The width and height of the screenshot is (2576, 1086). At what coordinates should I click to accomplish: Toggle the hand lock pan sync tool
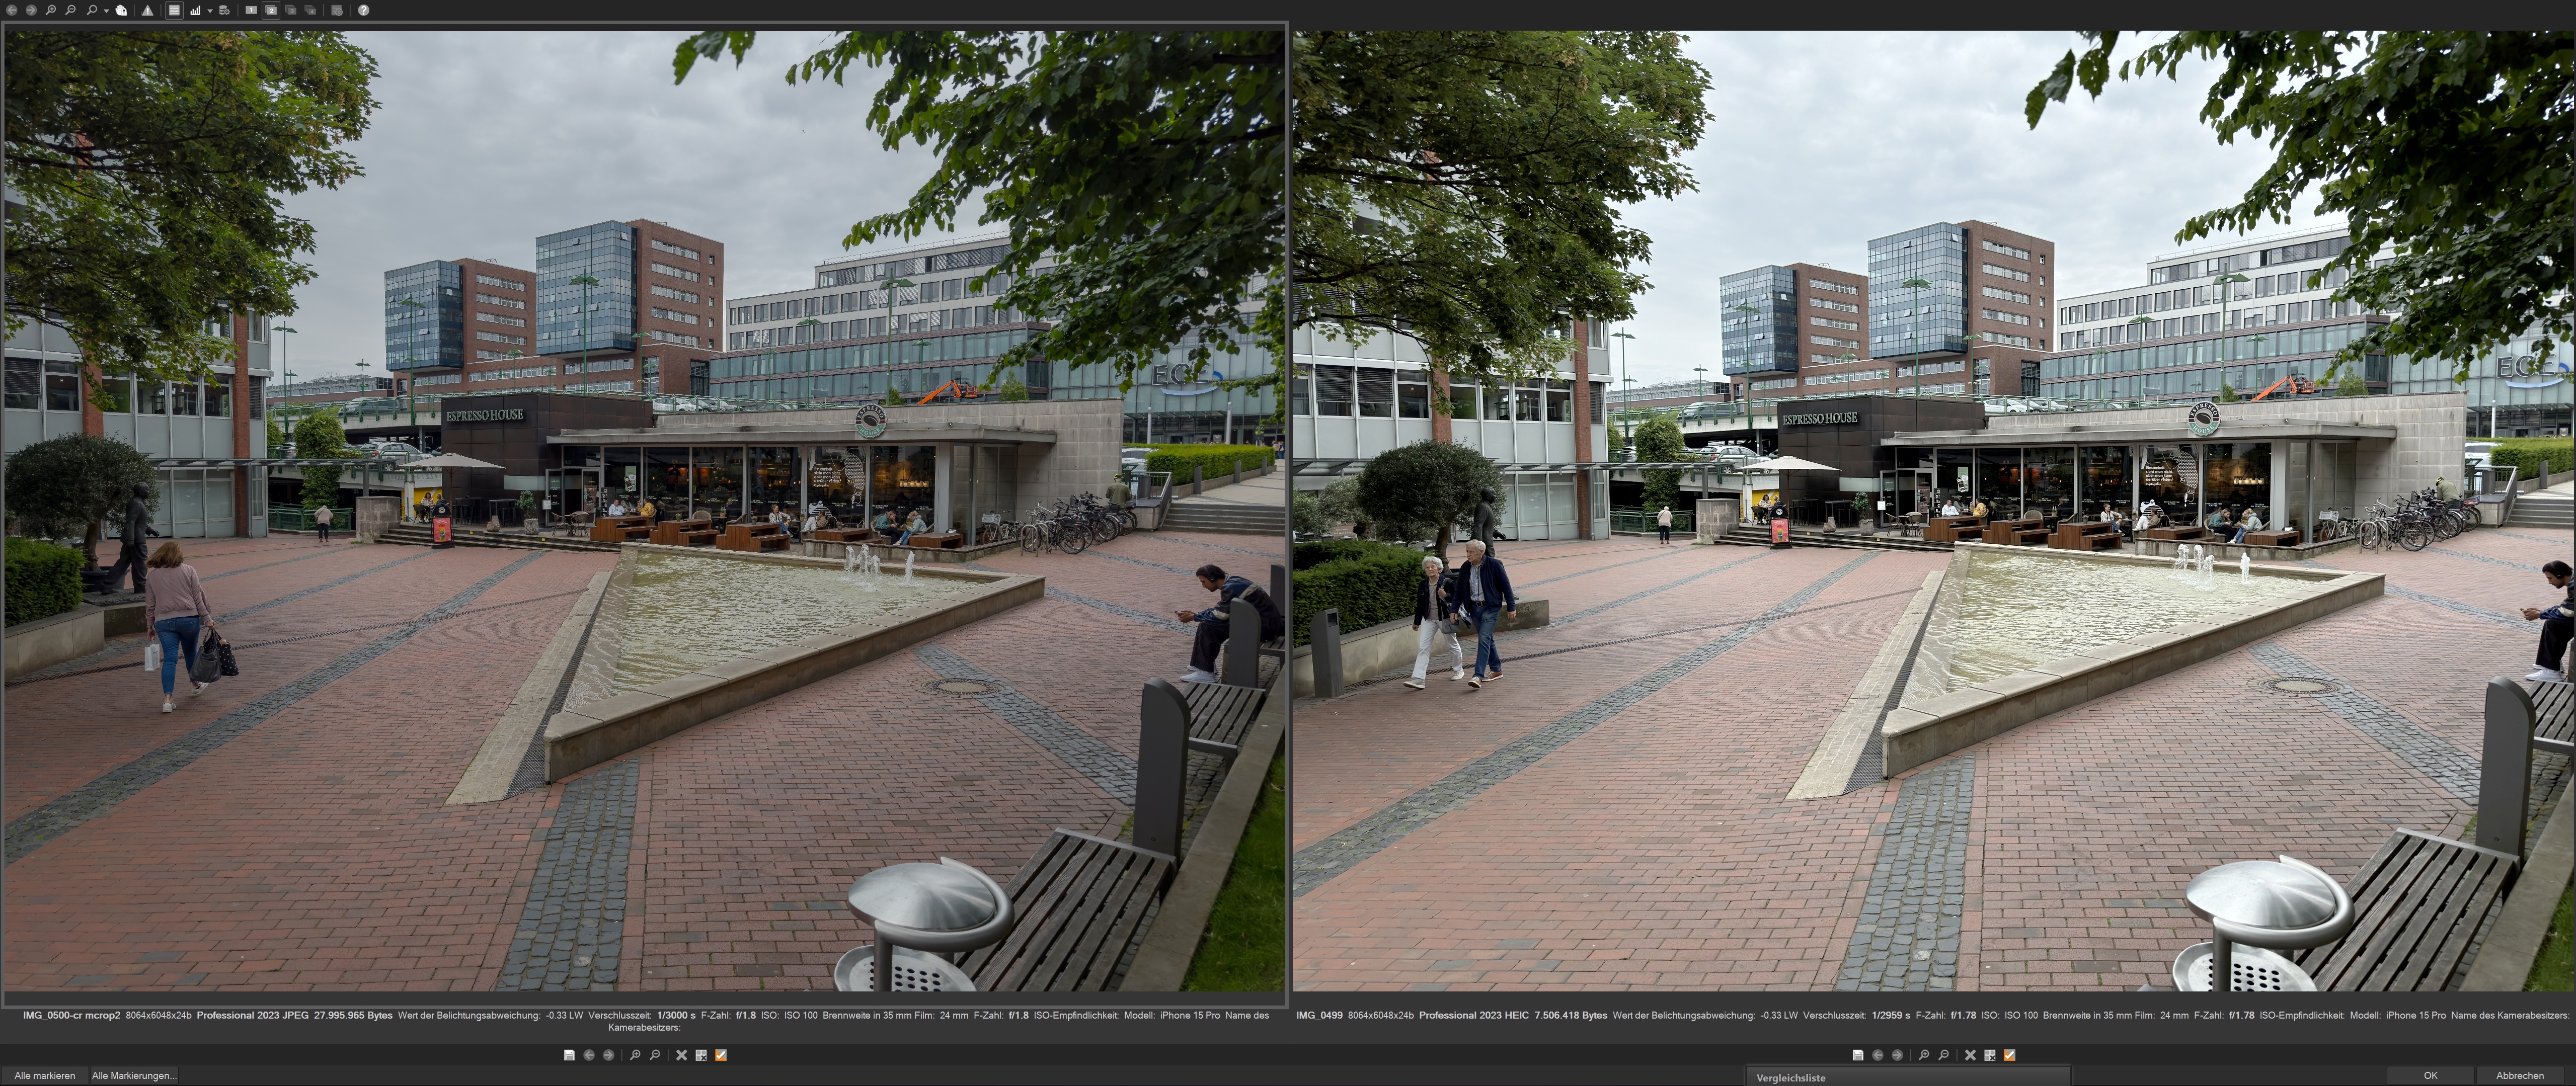click(x=121, y=10)
